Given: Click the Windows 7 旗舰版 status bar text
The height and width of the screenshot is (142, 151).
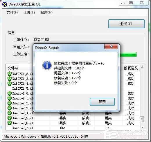Looking at the screenshot, I should click(x=46, y=136).
